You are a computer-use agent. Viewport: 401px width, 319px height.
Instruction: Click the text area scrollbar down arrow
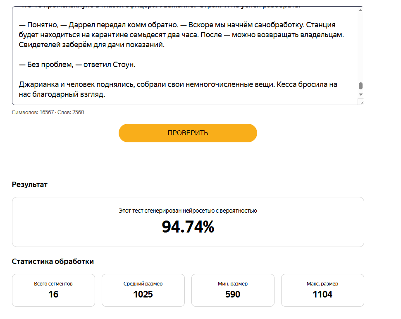[x=360, y=94]
